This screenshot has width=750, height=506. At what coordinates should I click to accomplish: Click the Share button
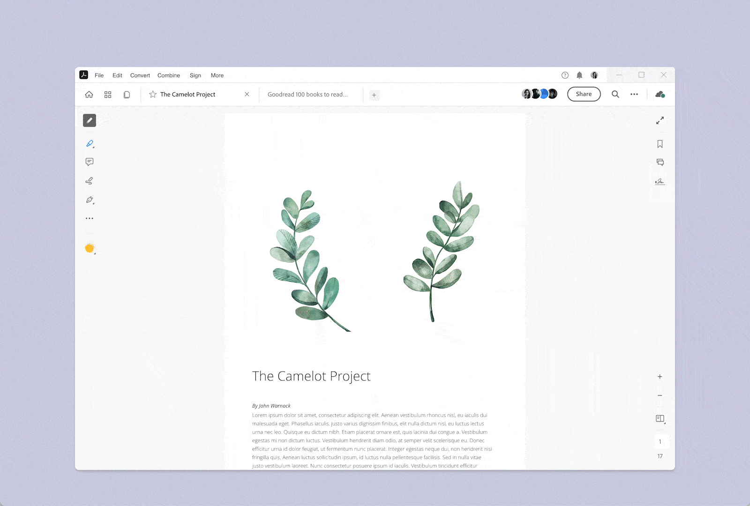tap(584, 94)
